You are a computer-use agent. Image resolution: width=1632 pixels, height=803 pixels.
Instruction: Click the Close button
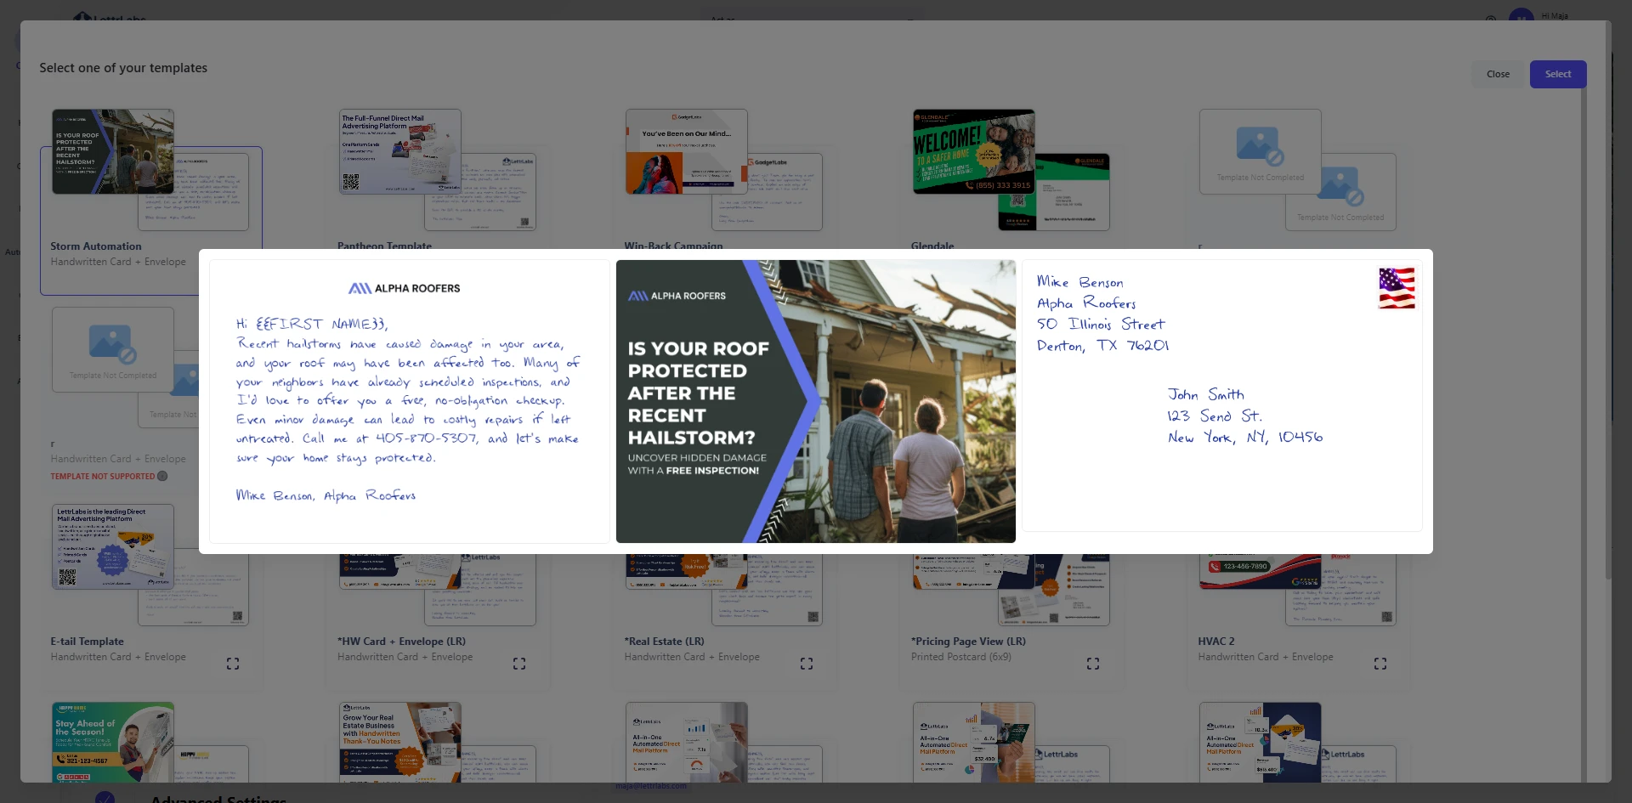(x=1498, y=74)
